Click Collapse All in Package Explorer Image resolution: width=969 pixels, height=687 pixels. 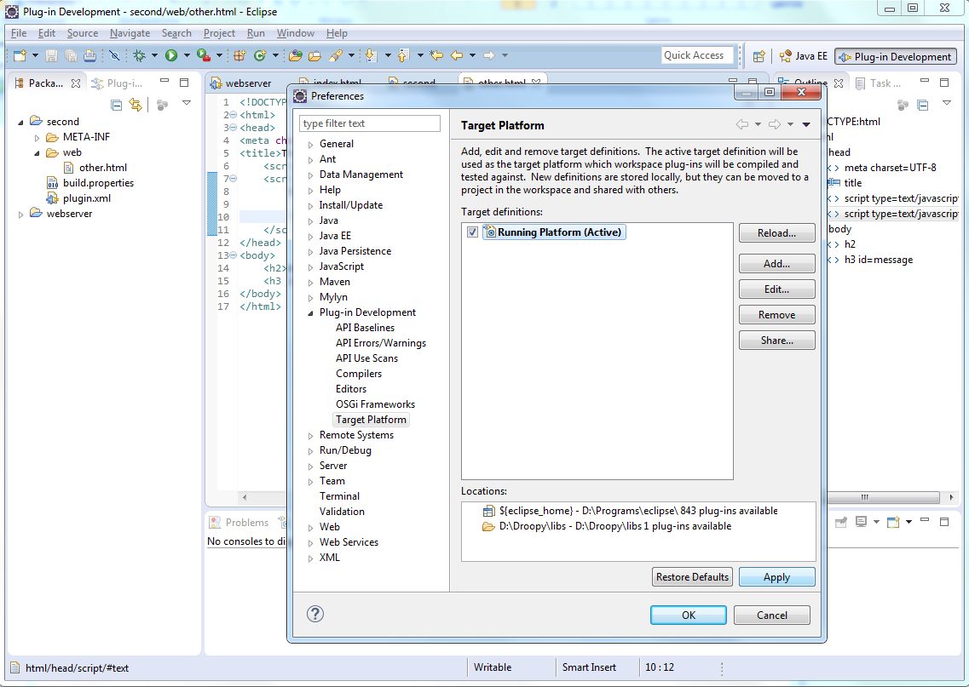[116, 105]
